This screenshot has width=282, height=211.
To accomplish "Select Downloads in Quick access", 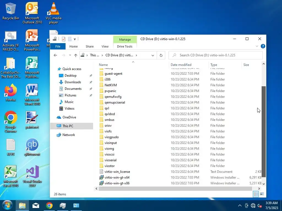I will point(73,82).
